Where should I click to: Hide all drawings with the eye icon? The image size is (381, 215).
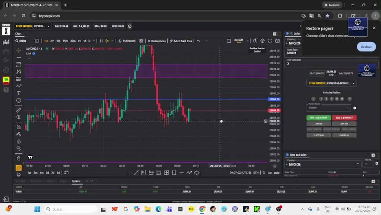[18, 148]
